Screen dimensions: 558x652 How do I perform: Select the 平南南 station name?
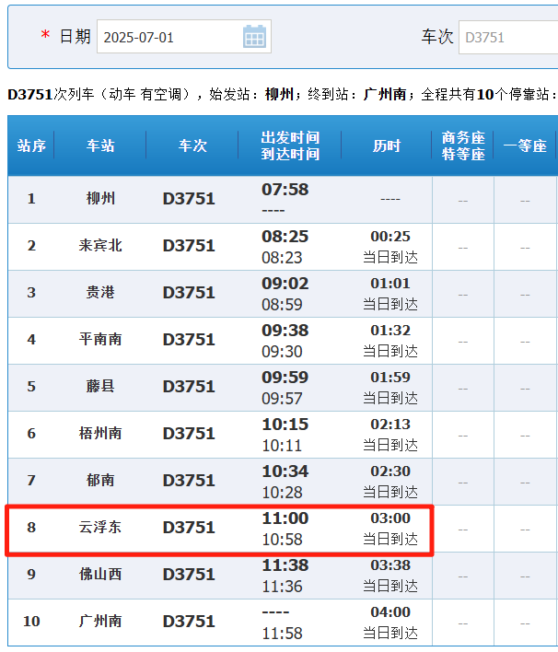(x=100, y=340)
